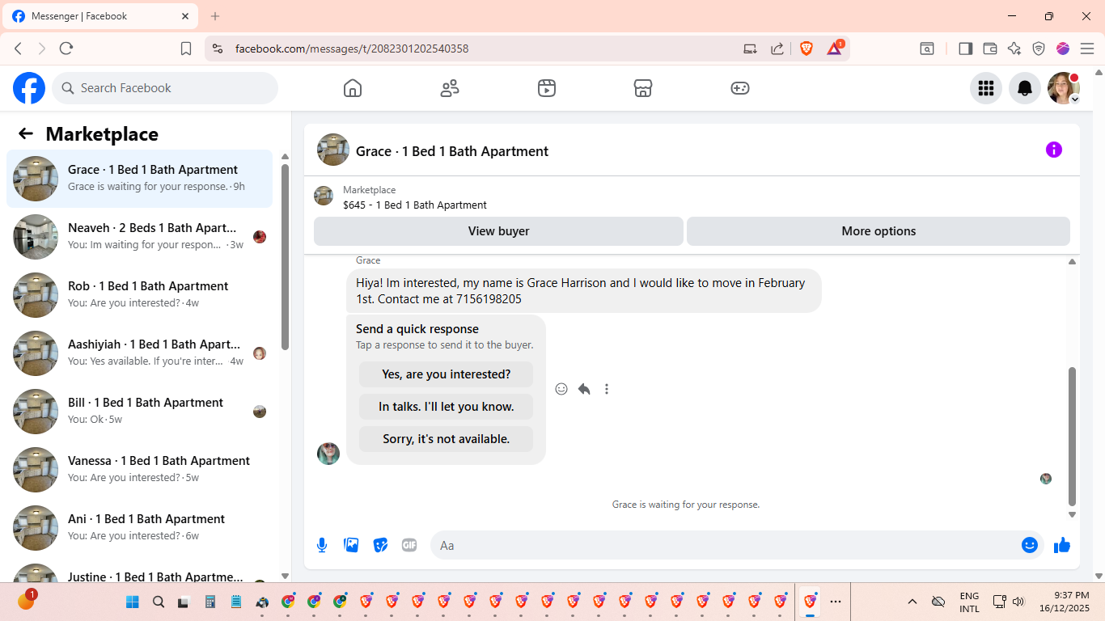Viewport: 1105px width, 621px height.
Task: Open Brave Rewards triangle icon
Action: coord(835,49)
